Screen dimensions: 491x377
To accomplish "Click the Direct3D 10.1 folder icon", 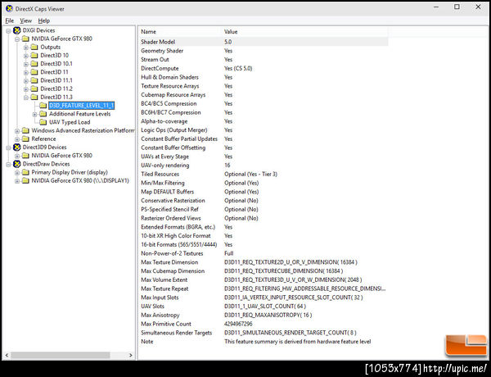I will coord(34,64).
